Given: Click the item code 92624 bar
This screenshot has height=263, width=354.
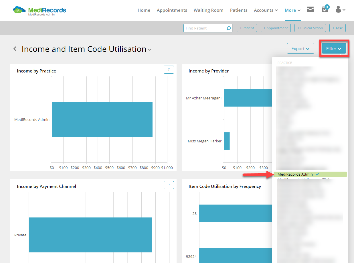Looking at the screenshot, I should pyautogui.click(x=236, y=255).
